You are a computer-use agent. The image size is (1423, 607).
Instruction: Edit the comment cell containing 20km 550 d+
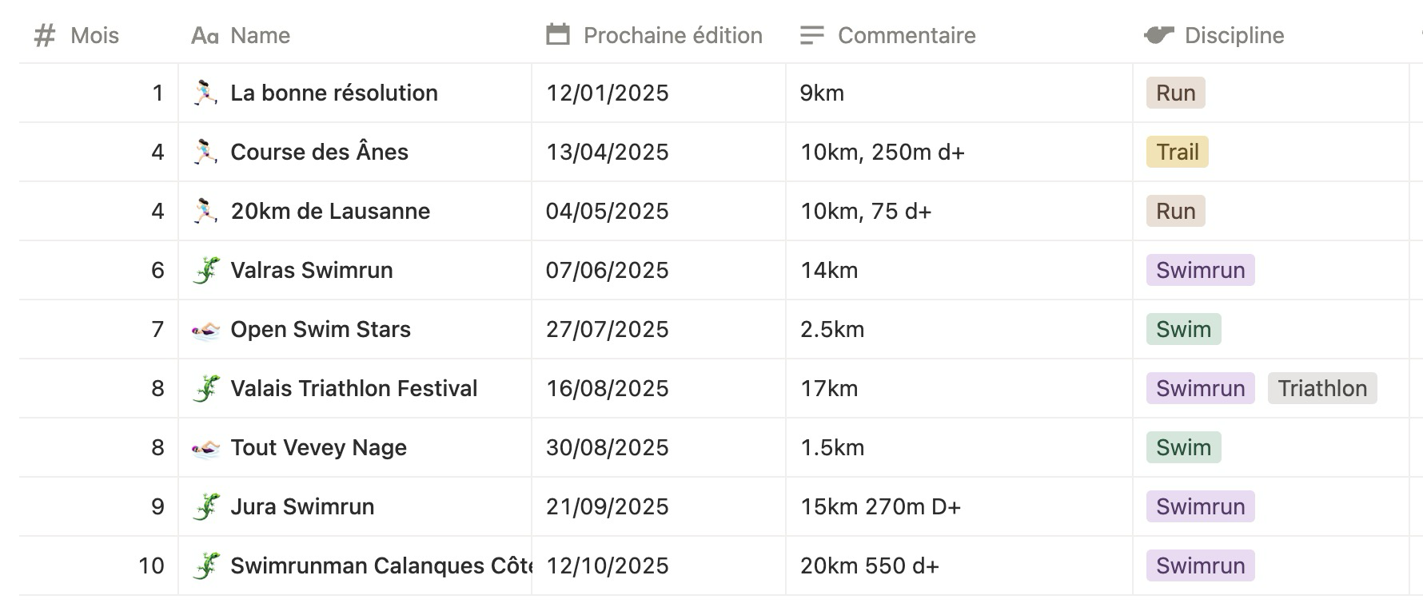[869, 566]
